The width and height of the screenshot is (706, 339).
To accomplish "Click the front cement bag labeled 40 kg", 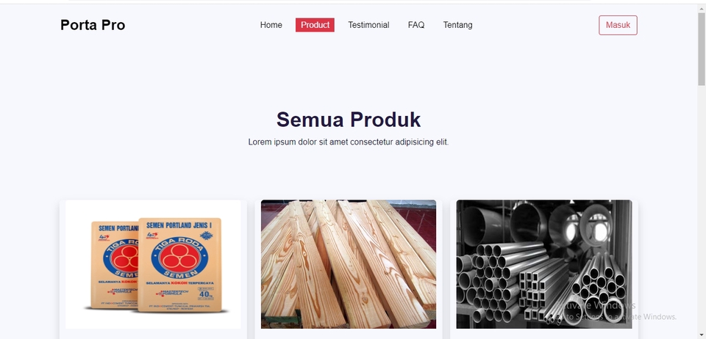I will [180, 265].
